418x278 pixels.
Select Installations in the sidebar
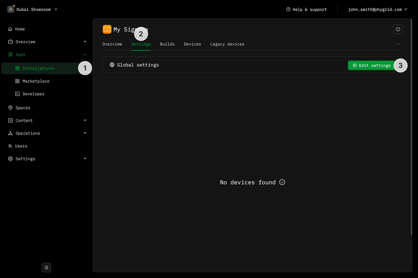(x=38, y=68)
